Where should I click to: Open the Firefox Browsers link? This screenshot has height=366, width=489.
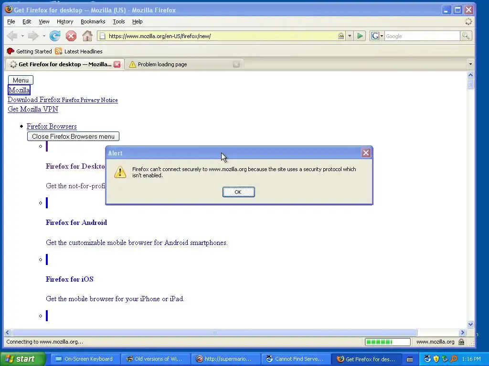pyautogui.click(x=52, y=126)
